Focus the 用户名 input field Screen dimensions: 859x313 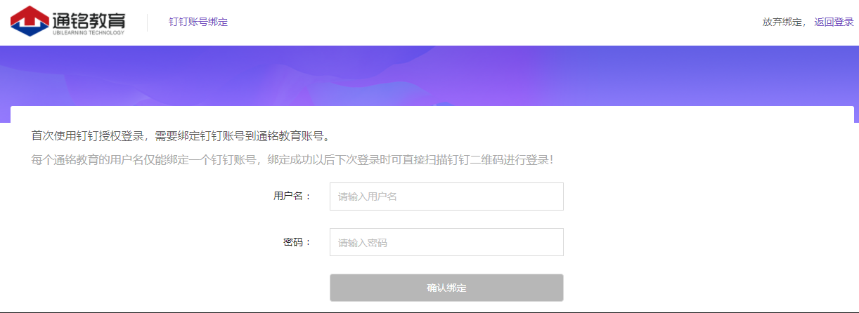446,197
